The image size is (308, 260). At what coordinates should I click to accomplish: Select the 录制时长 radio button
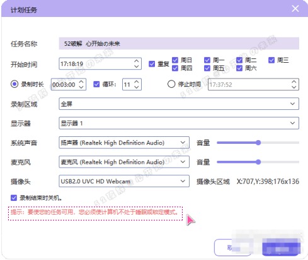[14, 84]
